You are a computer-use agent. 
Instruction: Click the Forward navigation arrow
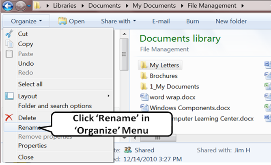pyautogui.click(x=20, y=6)
